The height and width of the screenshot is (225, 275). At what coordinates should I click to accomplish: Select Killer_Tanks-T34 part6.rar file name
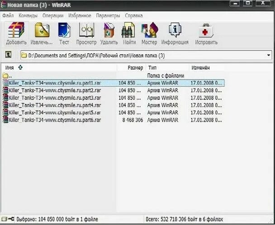click(55, 120)
